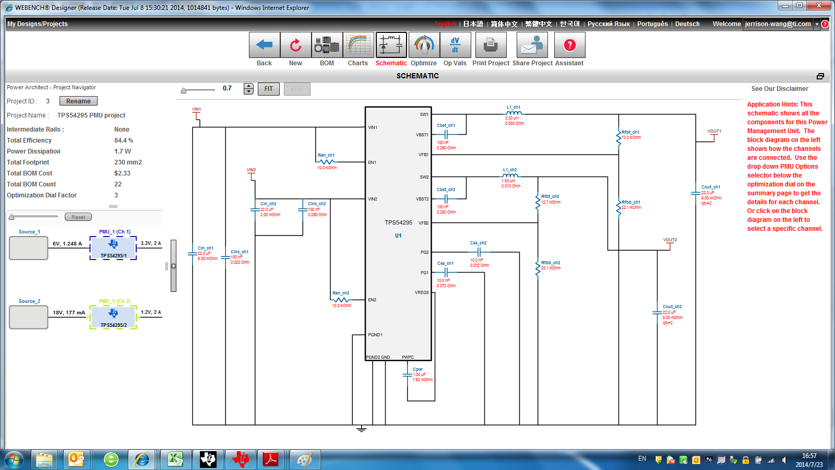
Task: Click the Op Vals toolbar label
Action: click(x=455, y=63)
